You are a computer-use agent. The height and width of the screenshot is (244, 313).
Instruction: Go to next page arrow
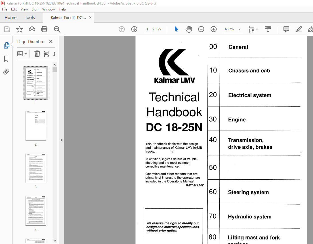[x=134, y=29]
